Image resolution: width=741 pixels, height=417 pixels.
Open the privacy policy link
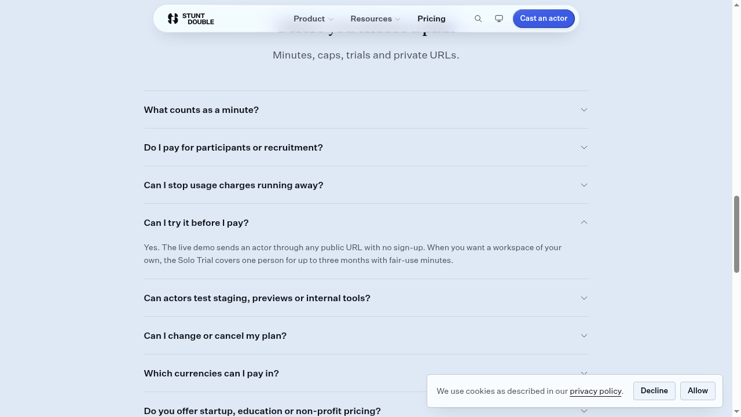tap(596, 391)
